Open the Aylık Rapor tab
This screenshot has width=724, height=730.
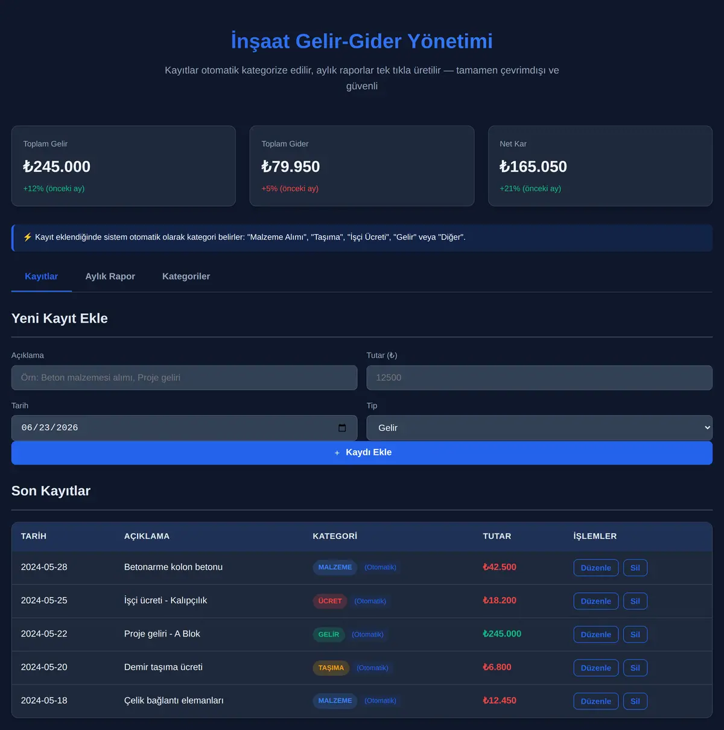pos(110,276)
